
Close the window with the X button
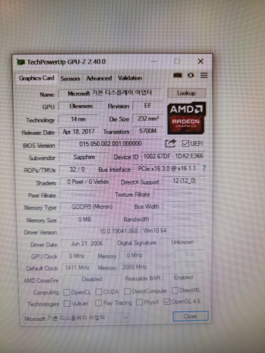200,61
